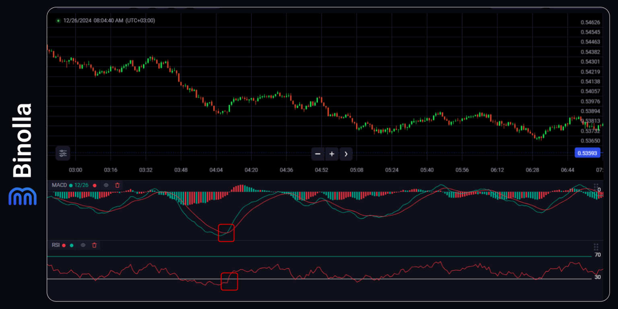This screenshot has width=618, height=309.
Task: Click the 0.53650 price axis label
Action: (x=590, y=141)
